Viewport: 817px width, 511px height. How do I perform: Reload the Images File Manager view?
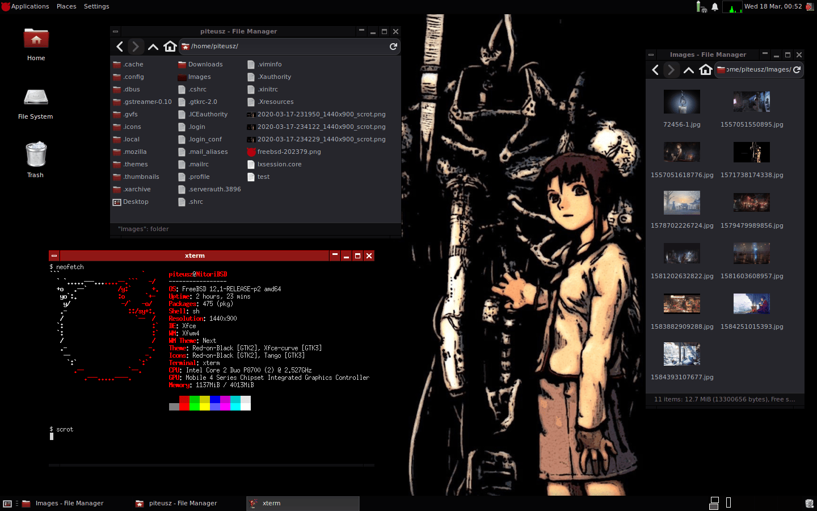[797, 70]
